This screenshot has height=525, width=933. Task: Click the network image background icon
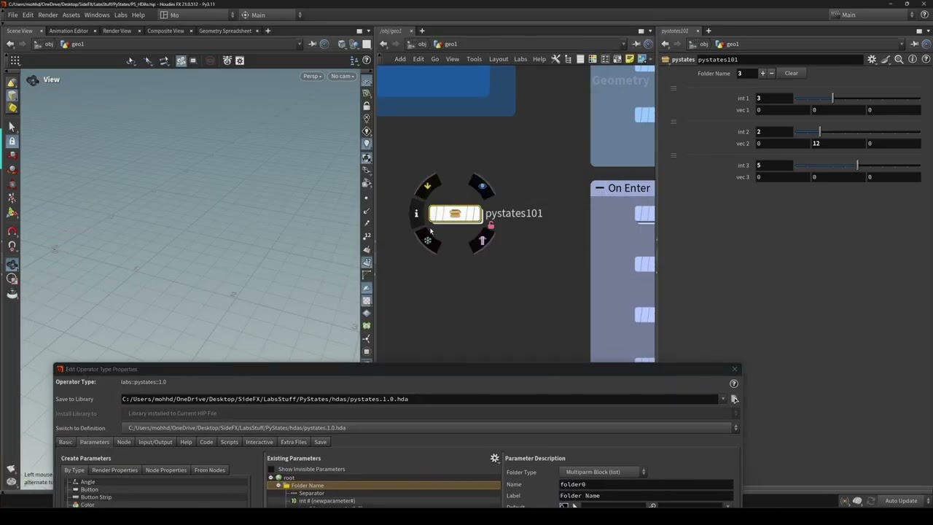641,59
